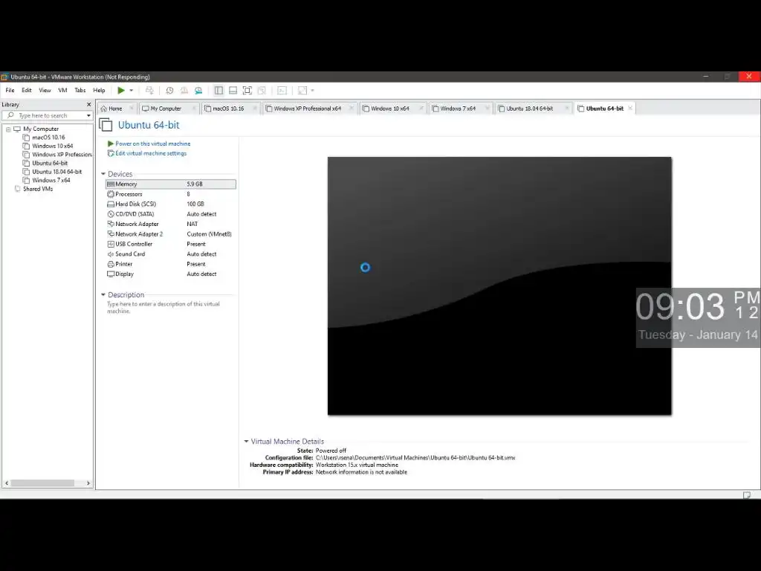Image resolution: width=761 pixels, height=571 pixels.
Task: Click the console view toolbar icon
Action: pos(282,90)
